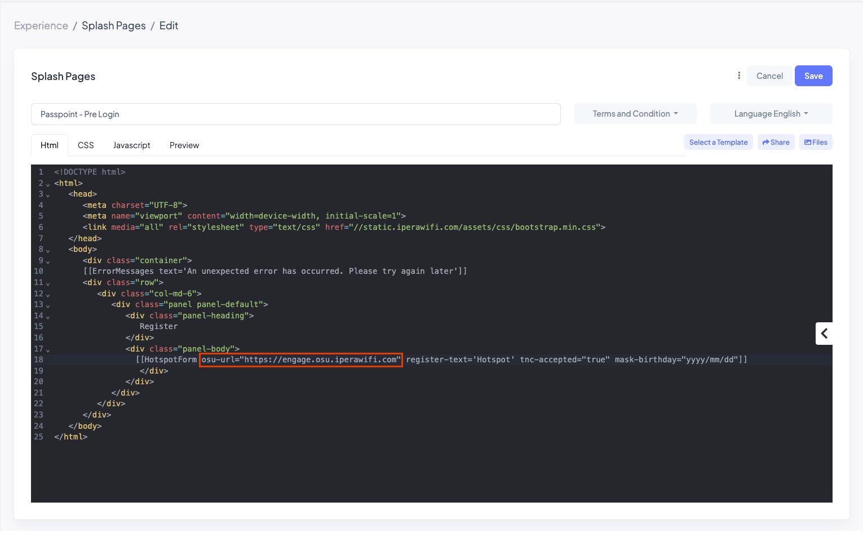
Task: Click the left chevron side panel toggle
Action: pos(824,334)
